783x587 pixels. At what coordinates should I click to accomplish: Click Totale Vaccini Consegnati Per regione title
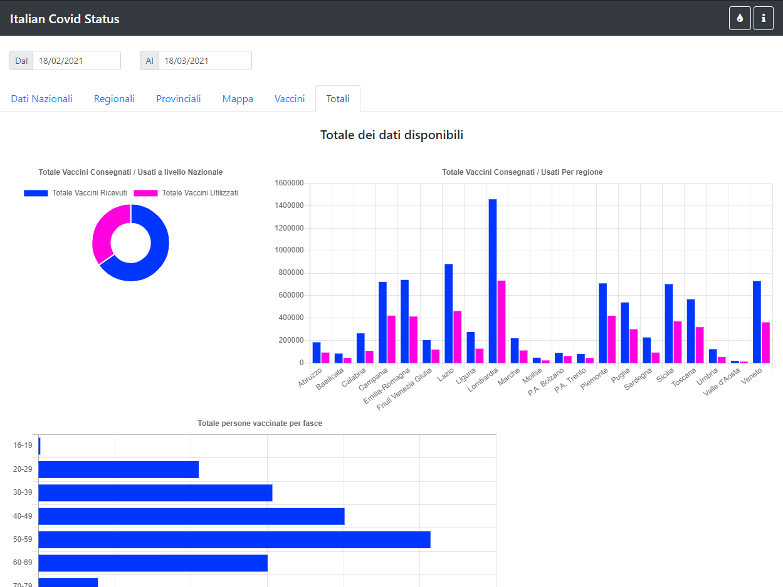click(522, 172)
